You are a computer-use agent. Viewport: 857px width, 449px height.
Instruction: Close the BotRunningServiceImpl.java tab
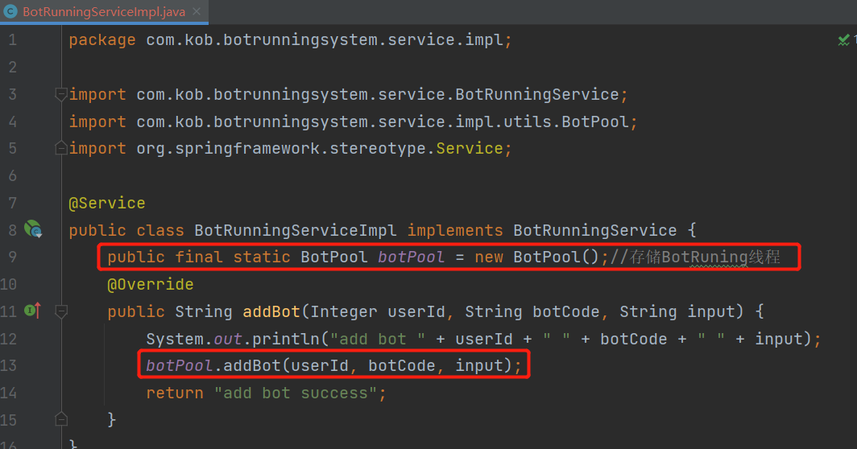pyautogui.click(x=197, y=11)
